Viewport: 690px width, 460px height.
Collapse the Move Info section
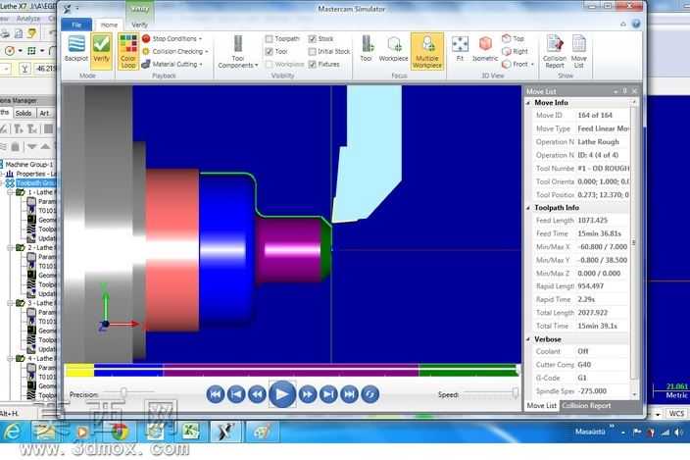click(x=528, y=103)
